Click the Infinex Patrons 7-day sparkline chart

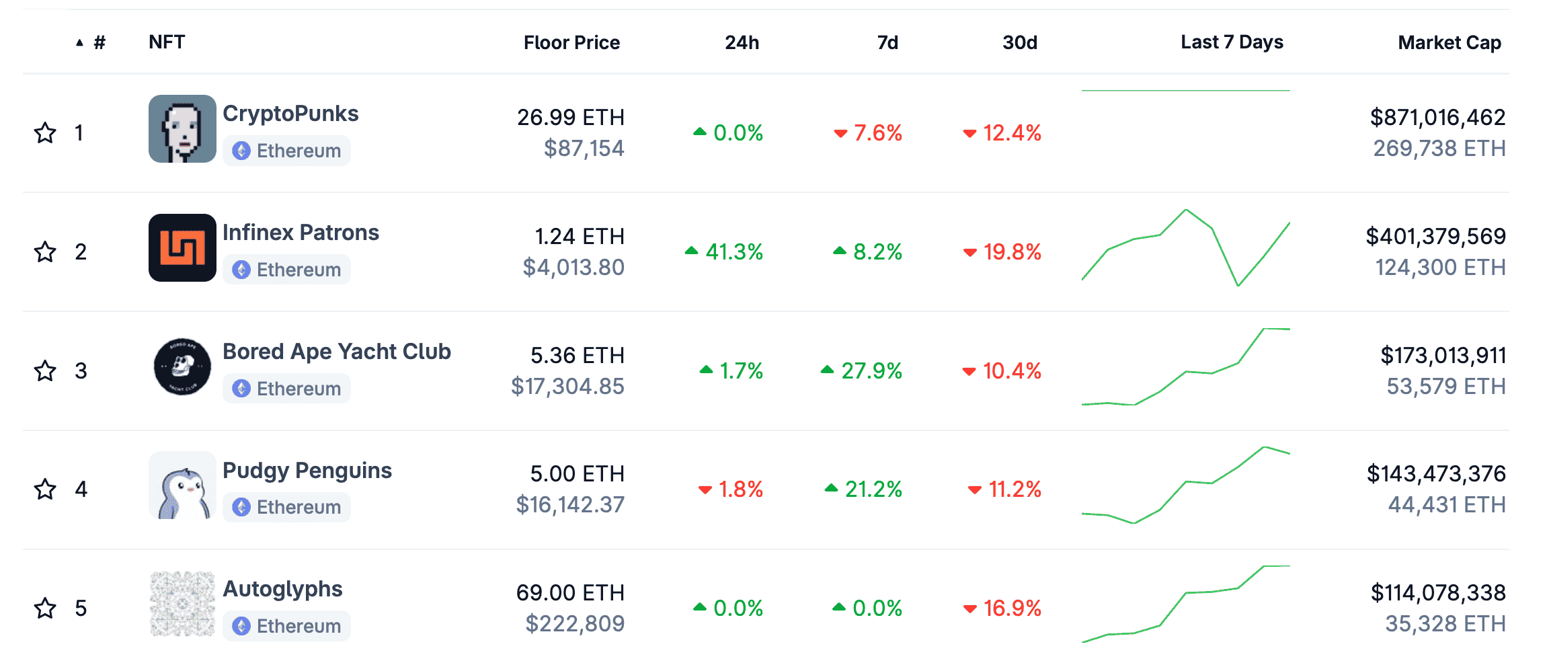[1185, 248]
